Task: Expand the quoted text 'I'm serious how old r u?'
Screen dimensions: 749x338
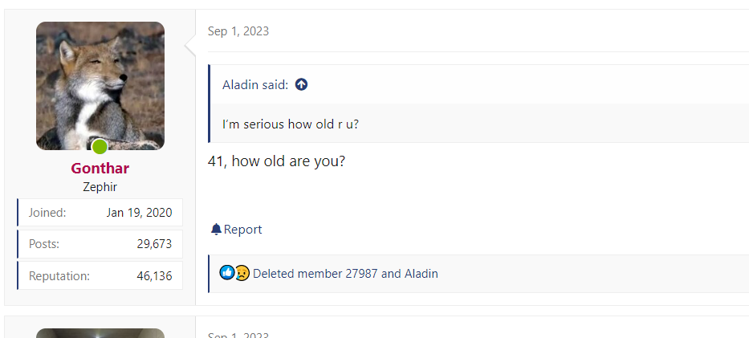Action: click(291, 124)
